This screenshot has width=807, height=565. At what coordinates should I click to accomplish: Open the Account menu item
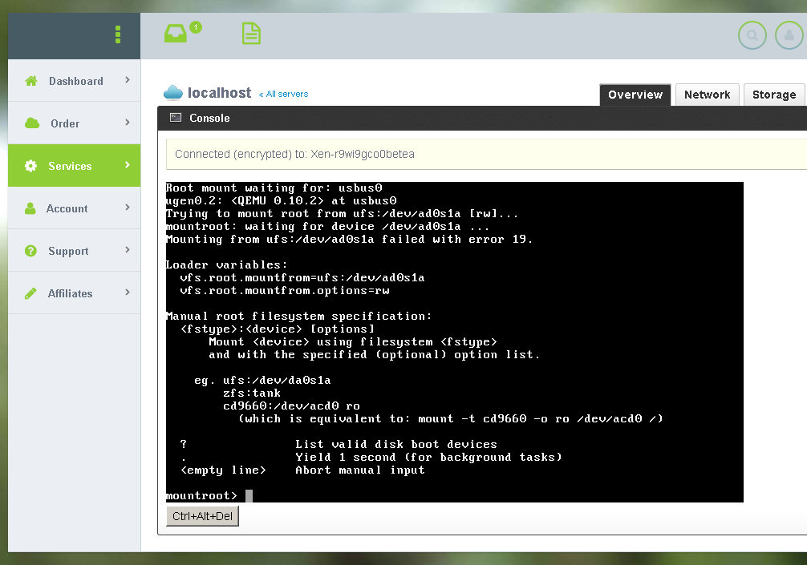click(74, 208)
